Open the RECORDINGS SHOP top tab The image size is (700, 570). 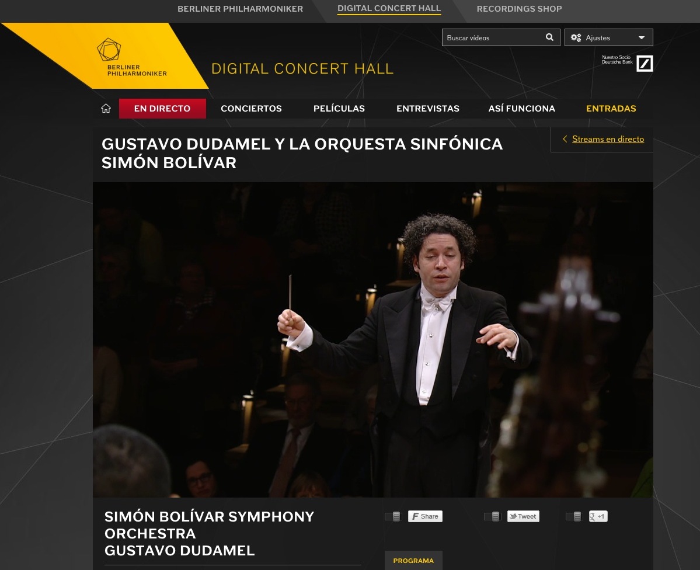pos(519,9)
